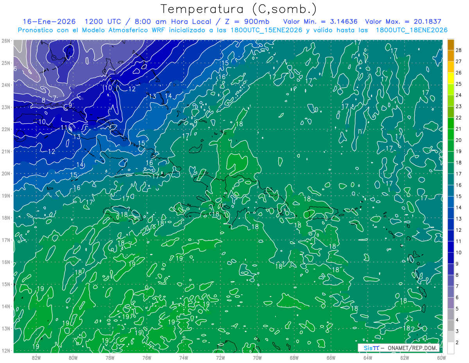Click legend value '22'
469x363 pixels.
[458, 117]
